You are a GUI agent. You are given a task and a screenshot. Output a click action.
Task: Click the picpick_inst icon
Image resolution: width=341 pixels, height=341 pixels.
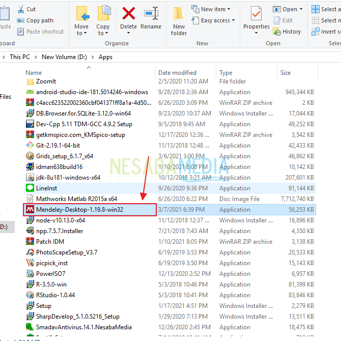click(30, 263)
